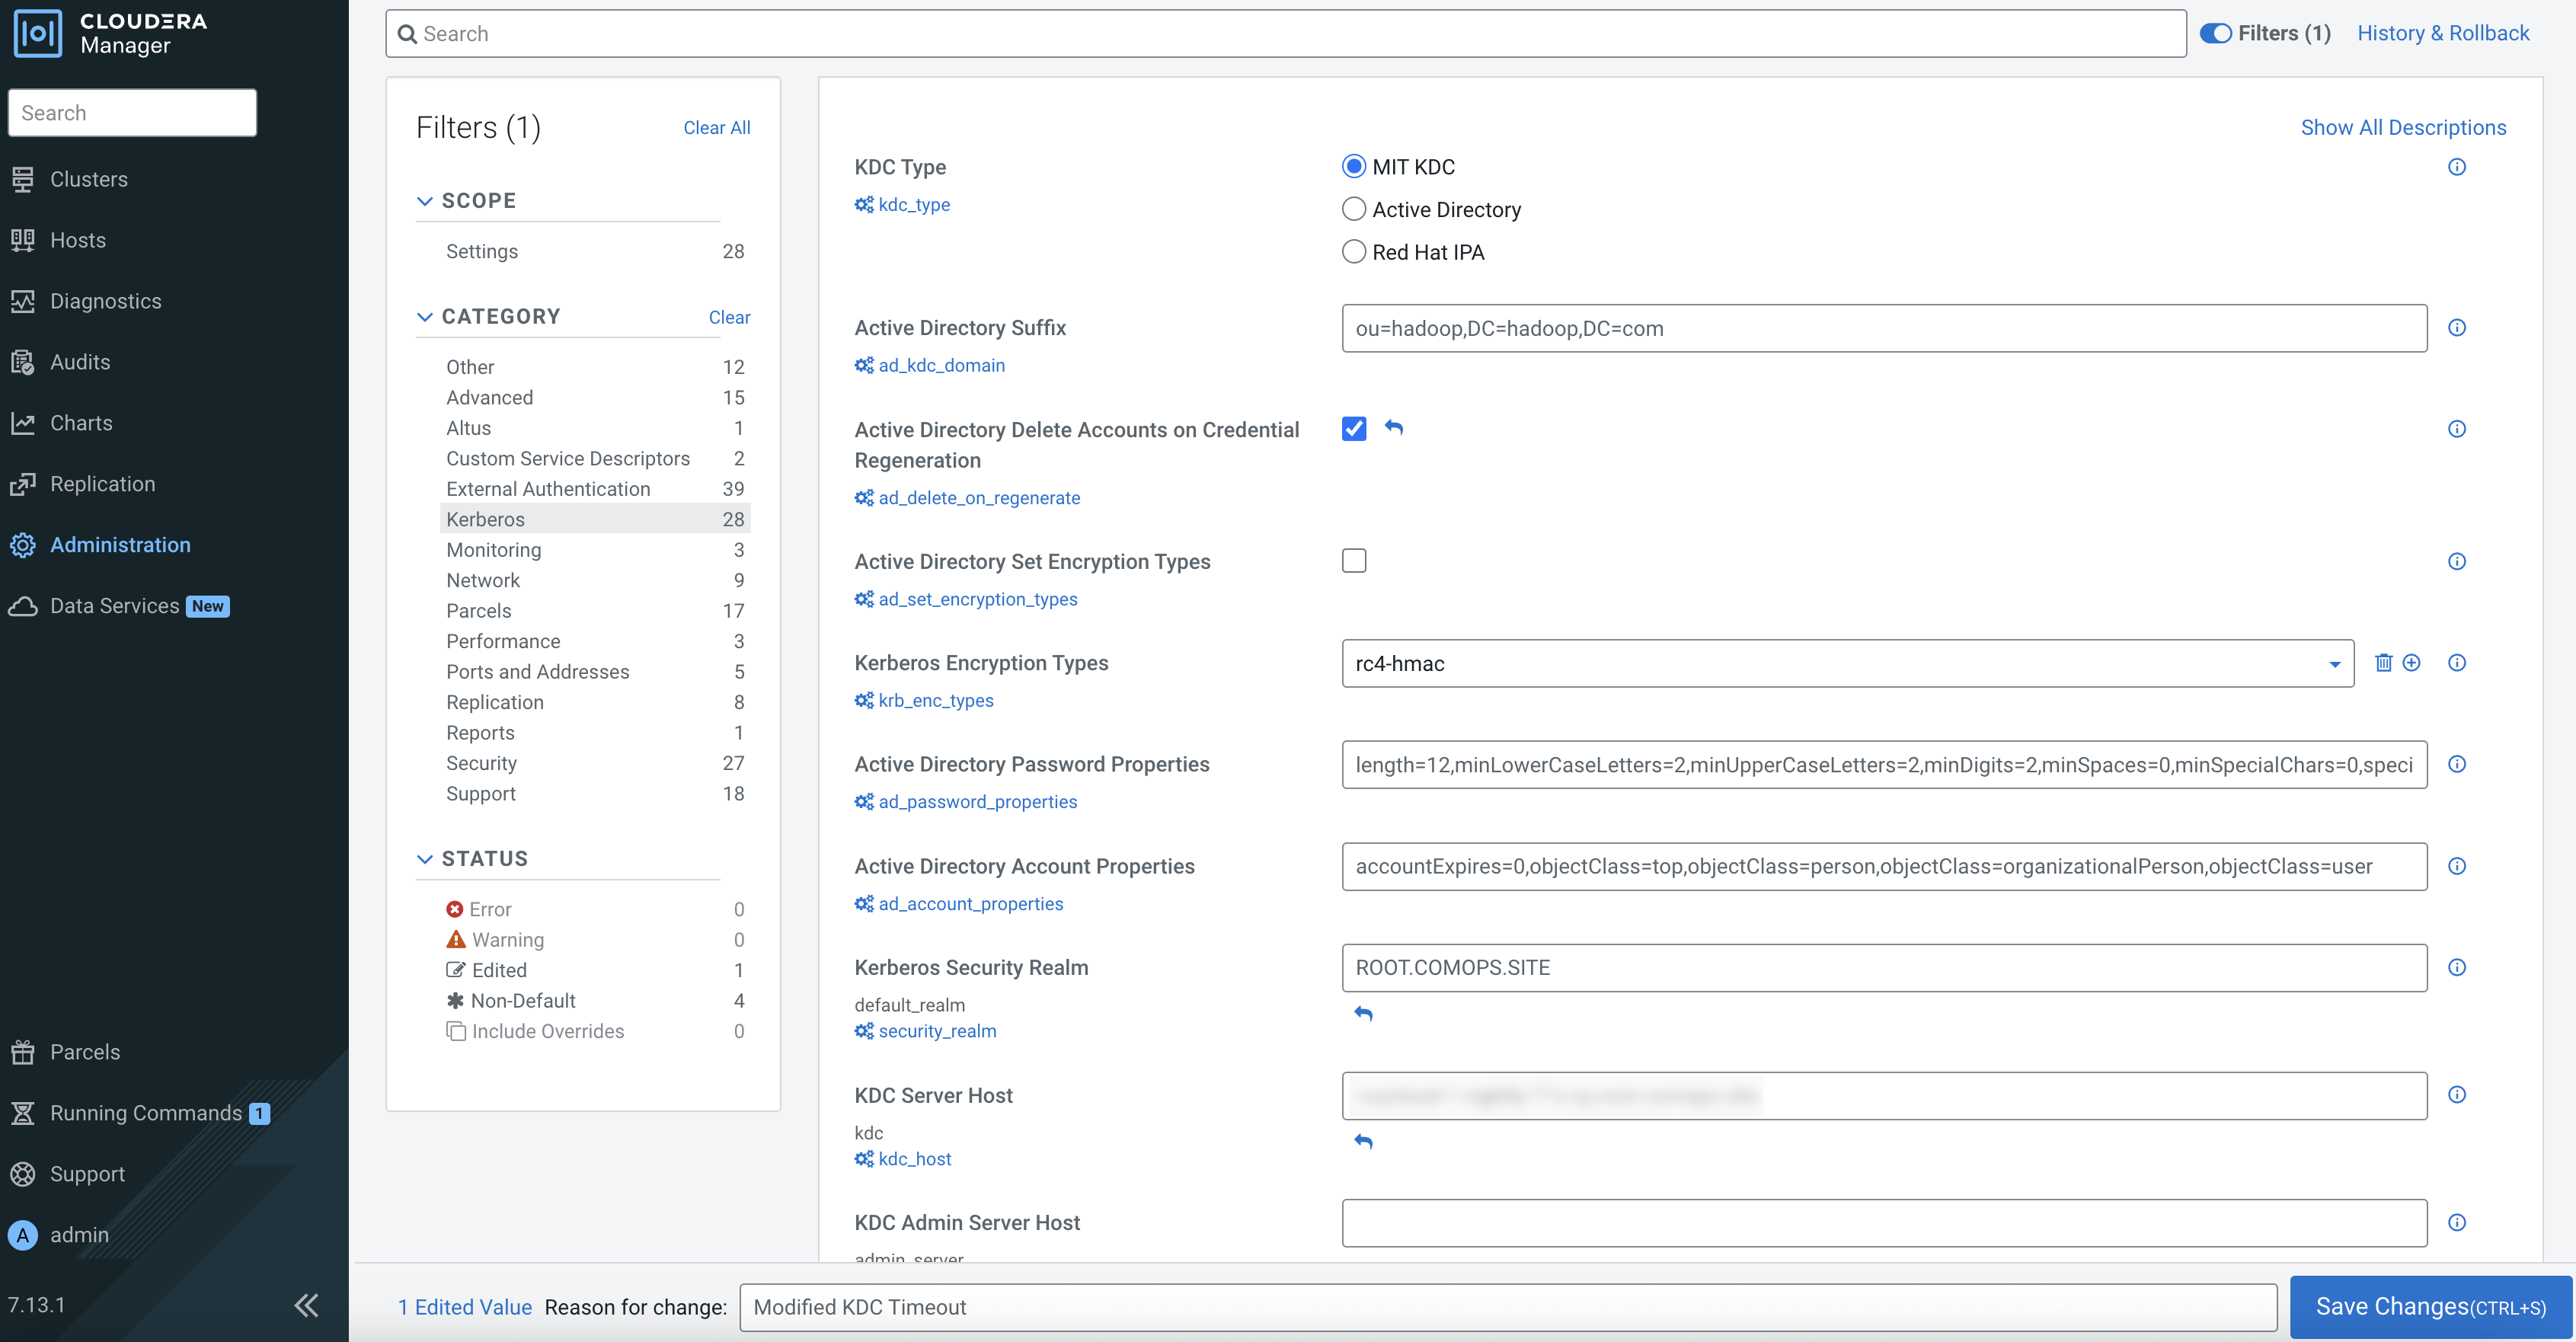Open the Kerberos Encryption Types dropdown
2576x1342 pixels.
pos(2334,664)
